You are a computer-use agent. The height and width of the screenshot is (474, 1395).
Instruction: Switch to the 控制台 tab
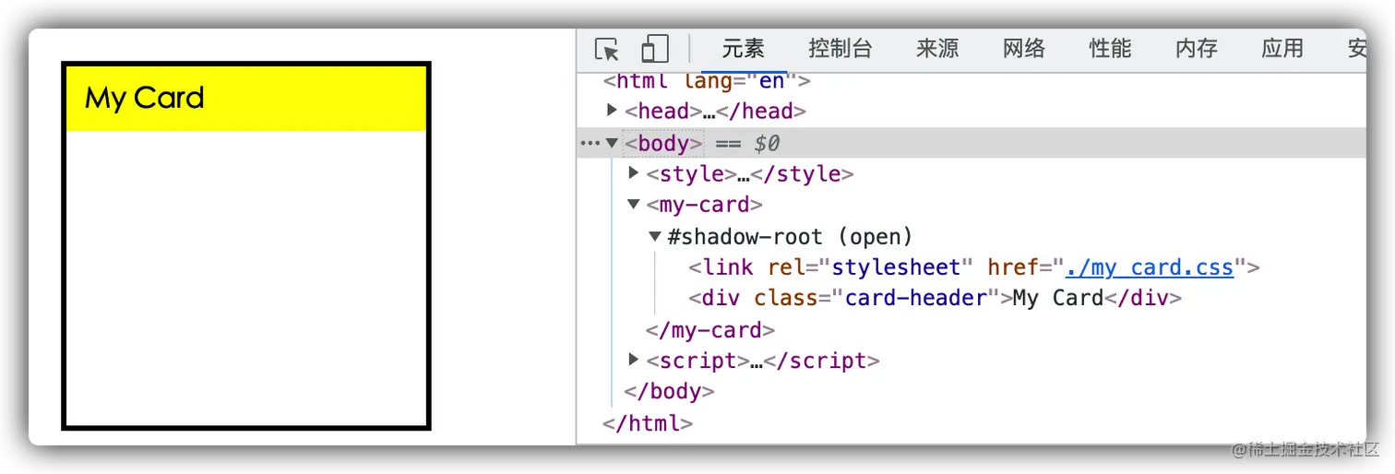coord(840,49)
